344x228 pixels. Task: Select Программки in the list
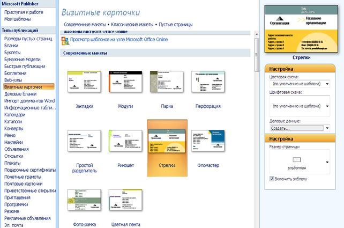(16, 204)
